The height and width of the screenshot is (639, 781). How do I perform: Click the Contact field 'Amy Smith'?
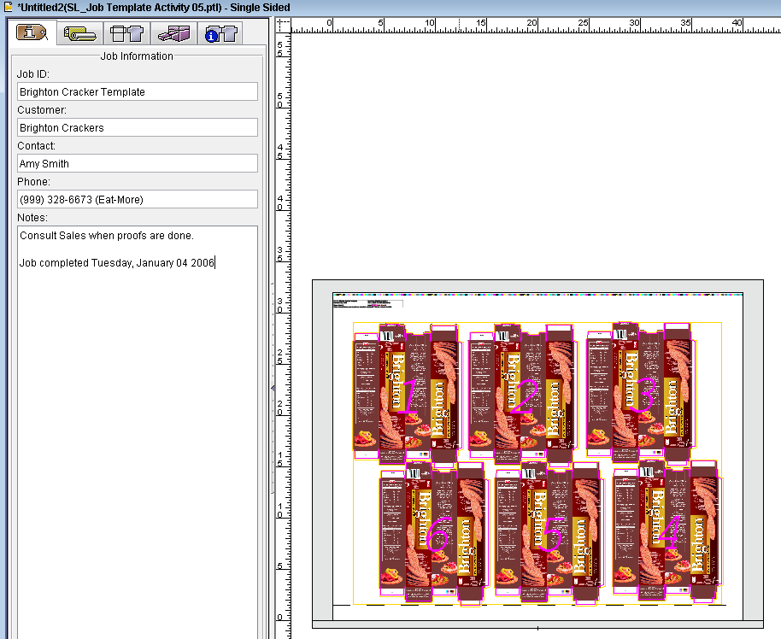click(138, 163)
